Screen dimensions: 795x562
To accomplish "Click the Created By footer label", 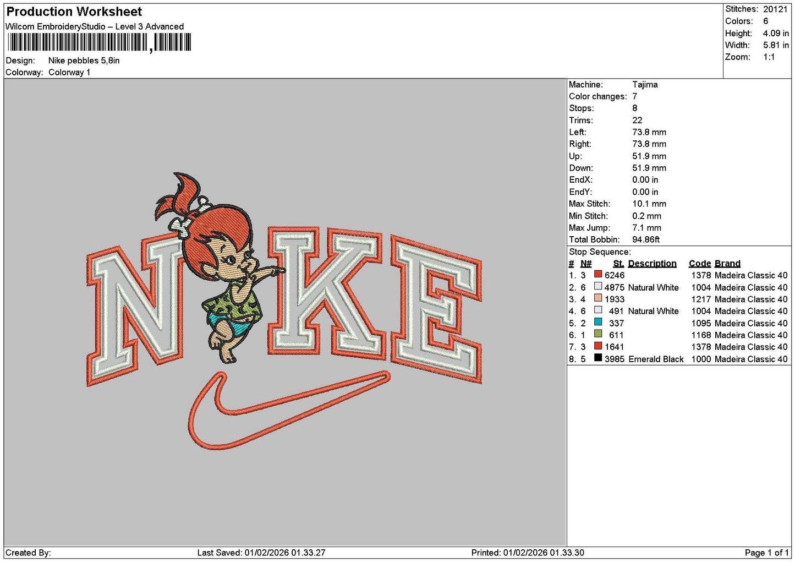I will 28,553.
